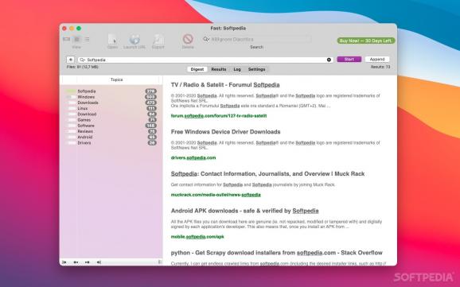Image resolution: width=460 pixels, height=287 pixels.
Task: Select the Windows topic row
Action: [x=111, y=97]
